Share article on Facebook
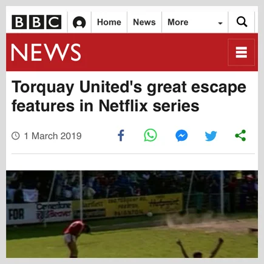 pyautogui.click(x=121, y=135)
